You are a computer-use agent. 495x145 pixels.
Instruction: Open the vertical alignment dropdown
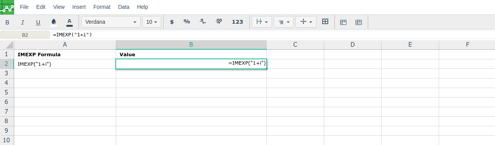click(x=306, y=22)
